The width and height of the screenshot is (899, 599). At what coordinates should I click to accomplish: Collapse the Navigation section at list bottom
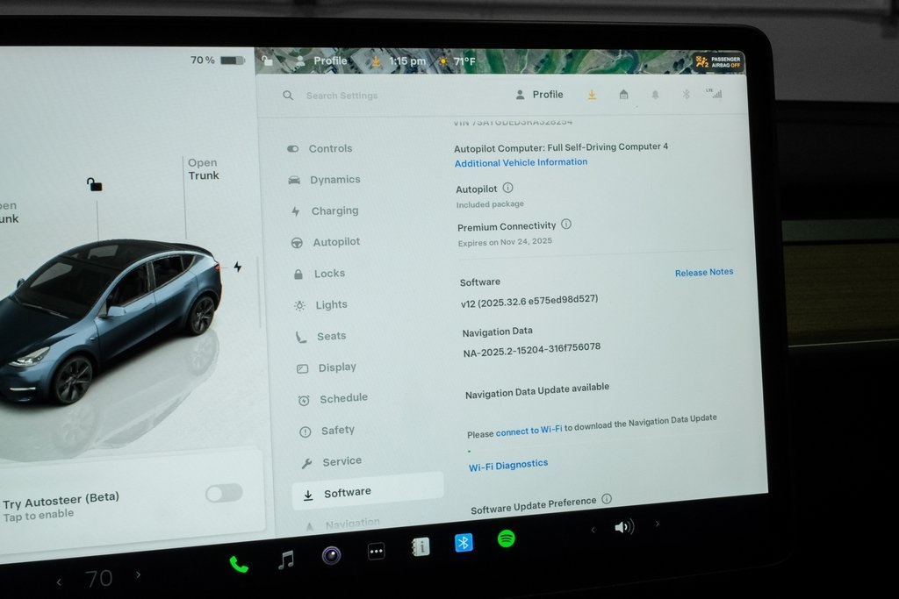click(351, 522)
